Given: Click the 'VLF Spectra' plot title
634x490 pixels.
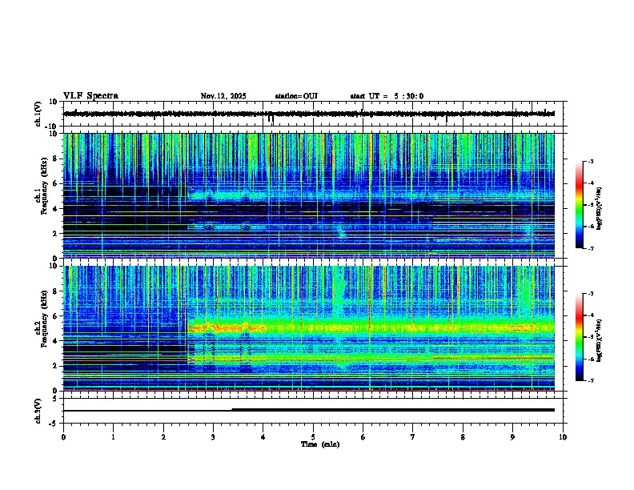Looking at the screenshot, I should coord(90,96).
